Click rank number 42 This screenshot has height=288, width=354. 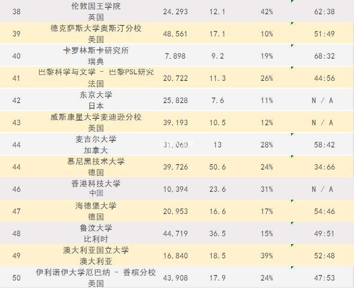click(17, 100)
